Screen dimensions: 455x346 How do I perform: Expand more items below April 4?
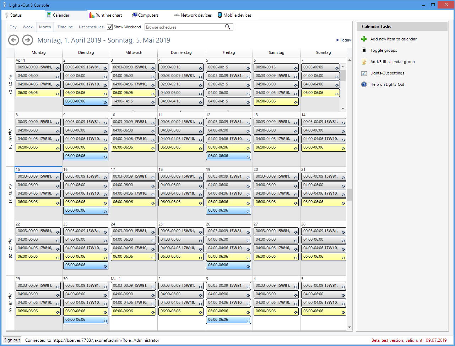coord(181,111)
